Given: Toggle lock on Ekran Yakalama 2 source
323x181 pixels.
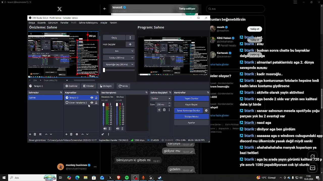Looking at the screenshot, I should [96, 103].
